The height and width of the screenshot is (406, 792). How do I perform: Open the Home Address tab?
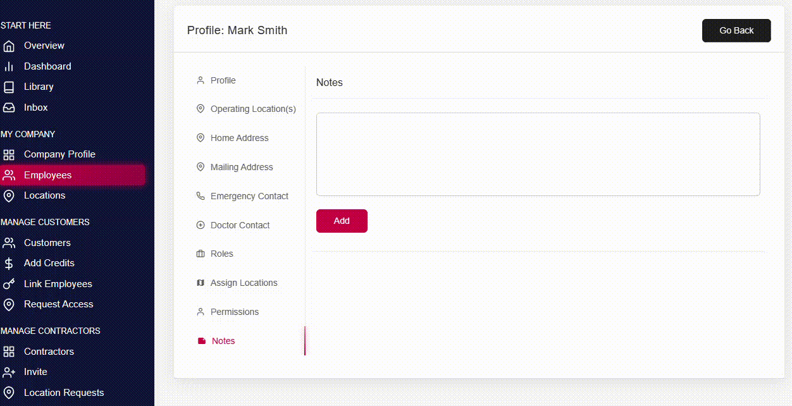point(239,138)
